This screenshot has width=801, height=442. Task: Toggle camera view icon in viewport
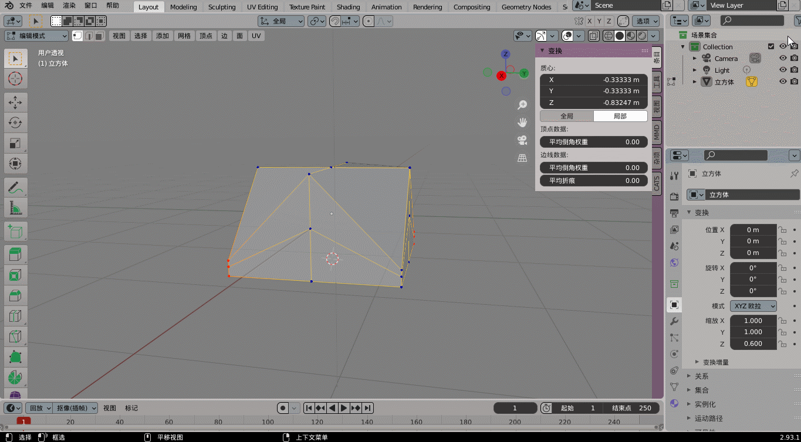click(x=522, y=140)
